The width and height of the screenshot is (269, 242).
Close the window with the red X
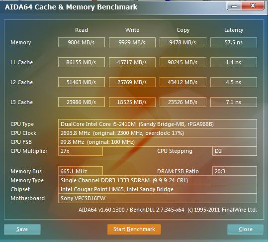[x=253, y=6]
